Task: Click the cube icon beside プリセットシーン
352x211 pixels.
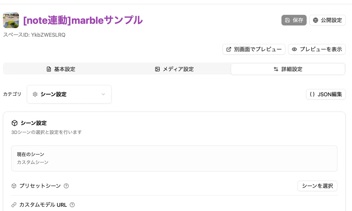Action: point(14,186)
